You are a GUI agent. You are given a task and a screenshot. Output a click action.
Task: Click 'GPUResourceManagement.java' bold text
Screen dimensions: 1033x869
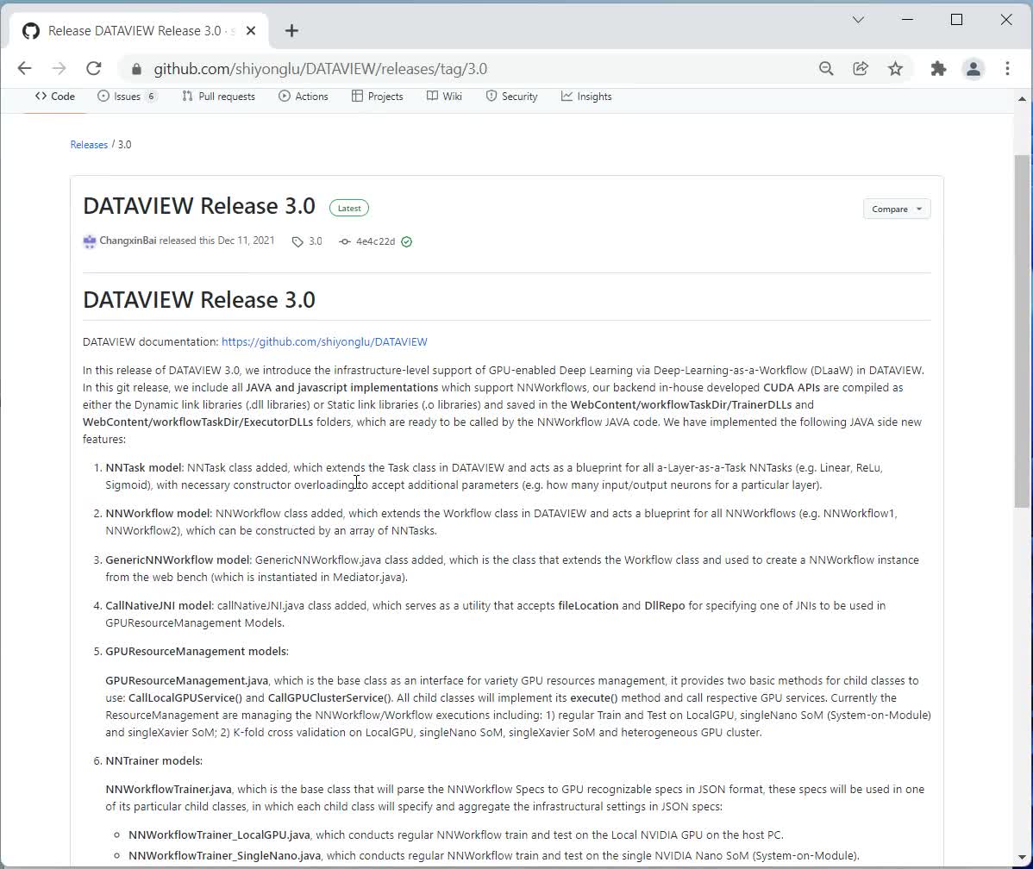[x=187, y=680]
